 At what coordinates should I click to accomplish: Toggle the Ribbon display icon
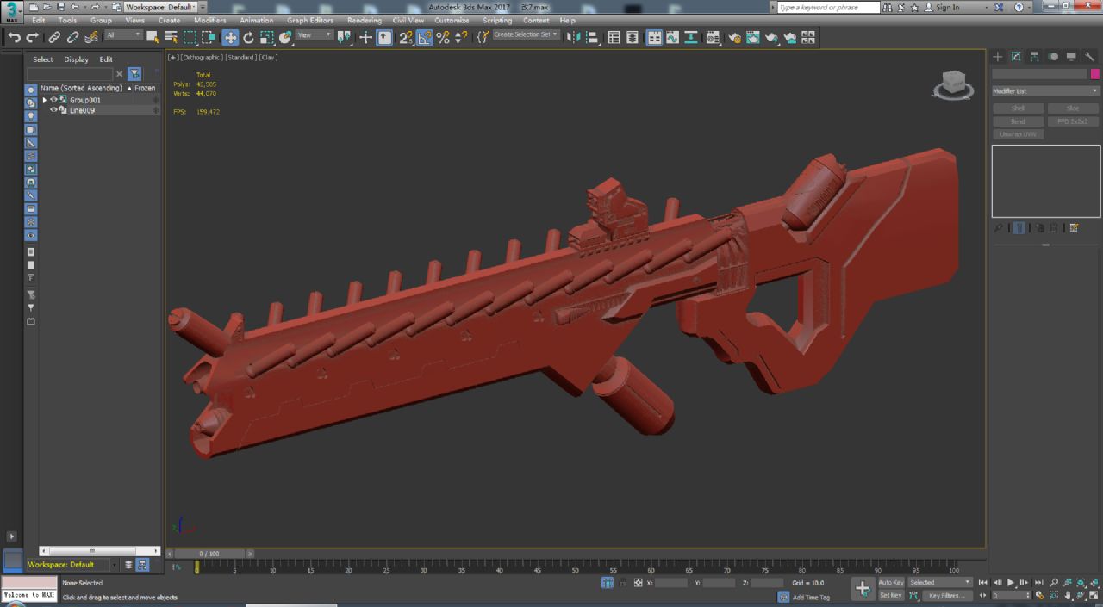point(654,37)
